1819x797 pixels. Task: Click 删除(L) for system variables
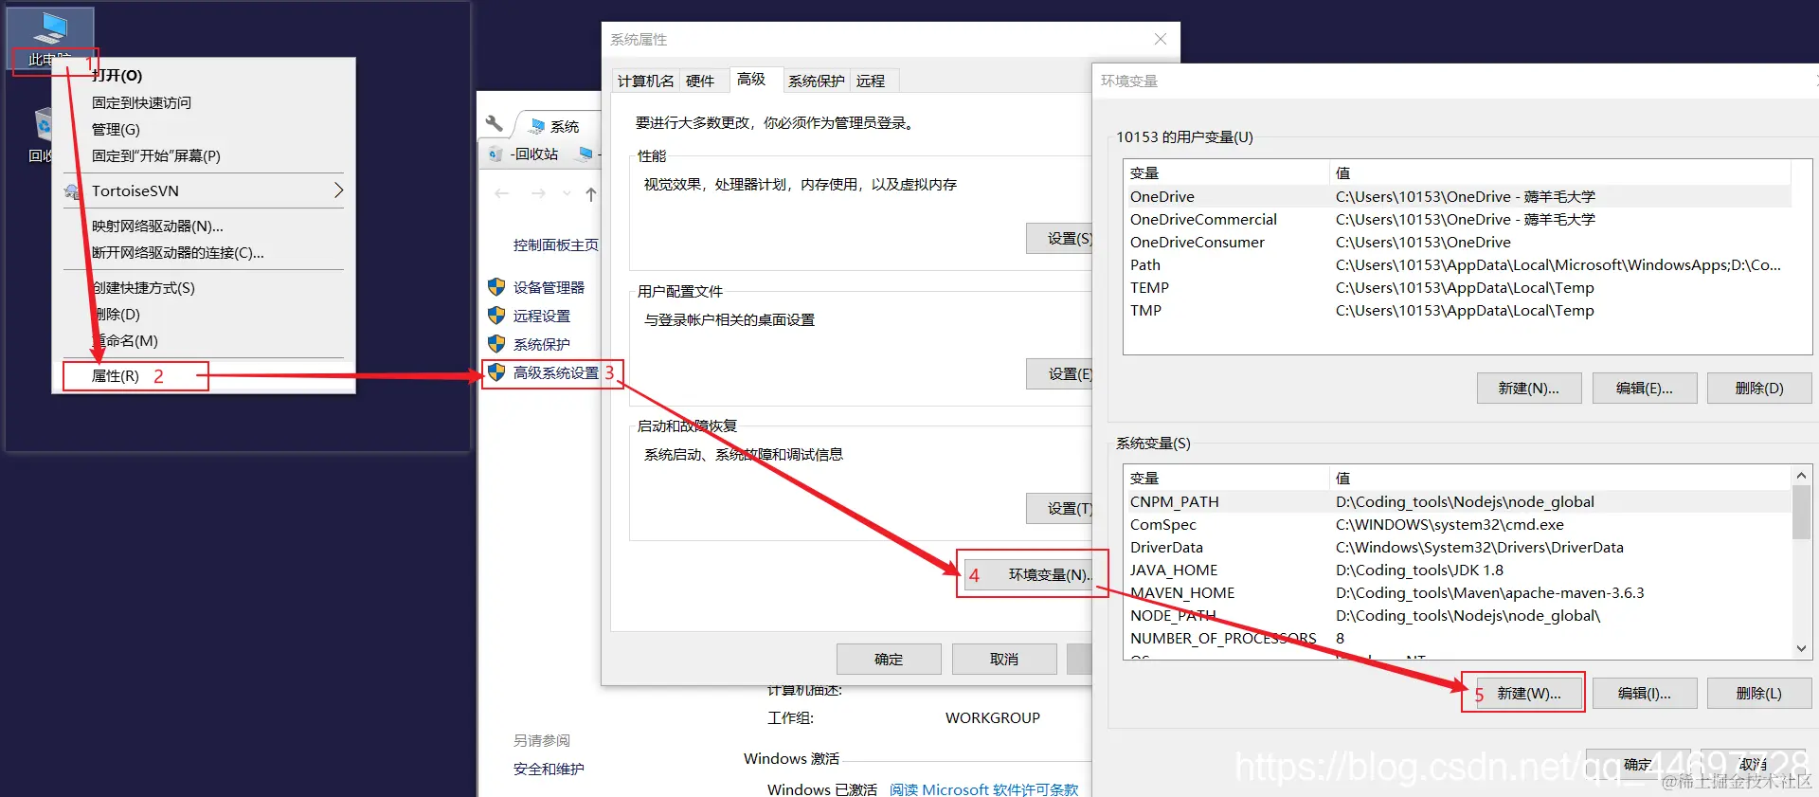[1759, 693]
